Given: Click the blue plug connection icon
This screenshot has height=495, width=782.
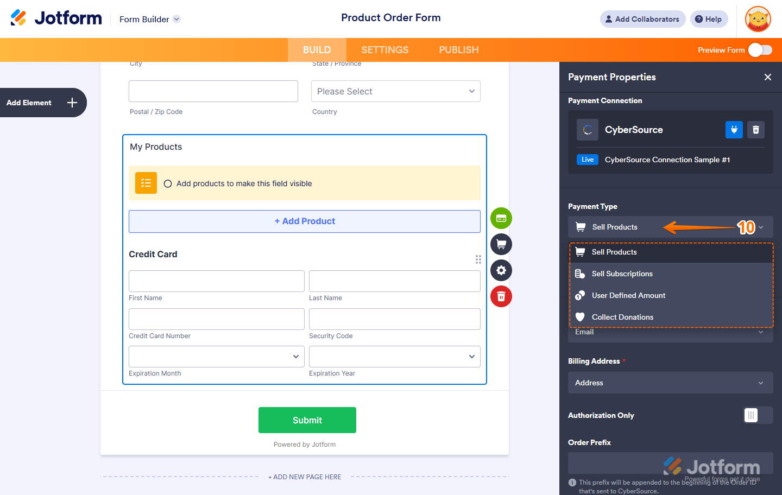Looking at the screenshot, I should 734,130.
